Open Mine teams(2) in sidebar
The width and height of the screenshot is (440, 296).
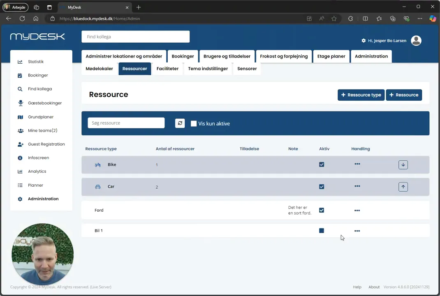point(42,130)
